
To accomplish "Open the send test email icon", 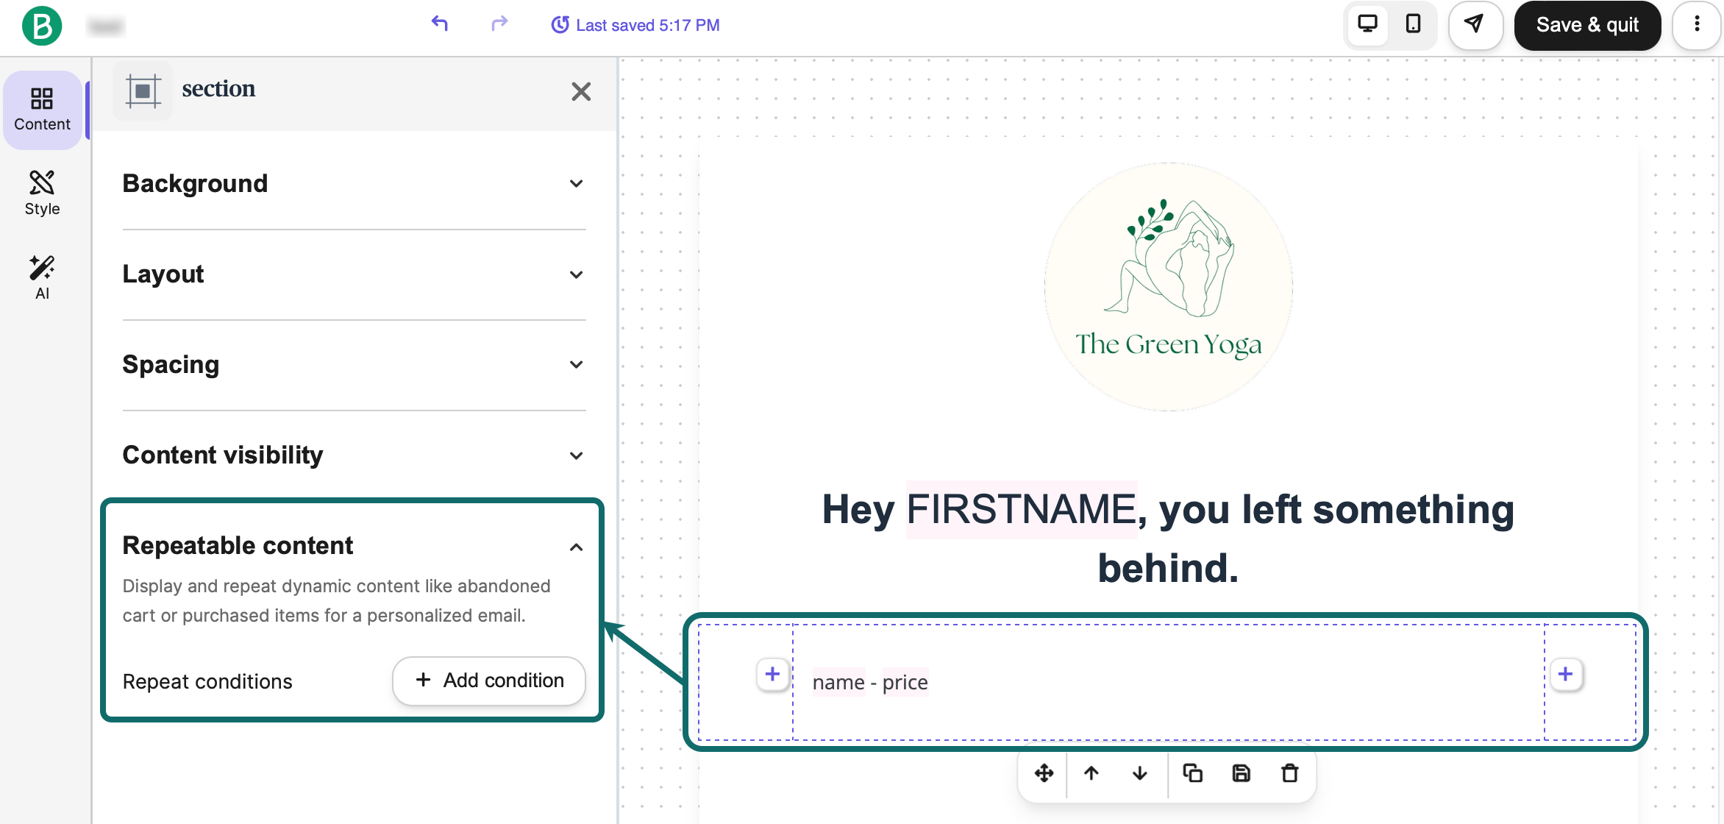I will [x=1475, y=25].
